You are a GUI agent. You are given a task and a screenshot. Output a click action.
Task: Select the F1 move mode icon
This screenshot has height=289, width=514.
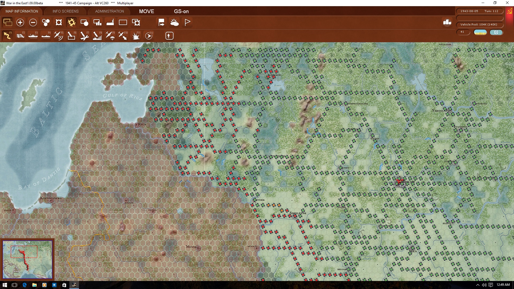tap(7, 36)
